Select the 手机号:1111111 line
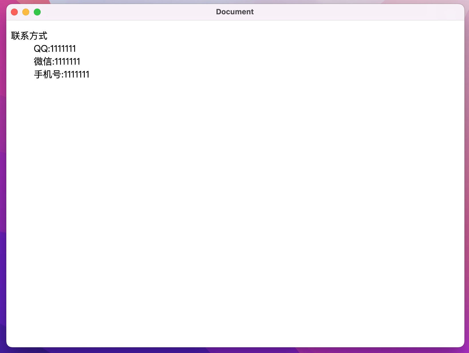The image size is (469, 353). pyautogui.click(x=62, y=74)
